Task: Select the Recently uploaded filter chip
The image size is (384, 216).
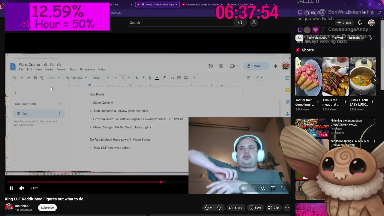Action: [x=356, y=38]
